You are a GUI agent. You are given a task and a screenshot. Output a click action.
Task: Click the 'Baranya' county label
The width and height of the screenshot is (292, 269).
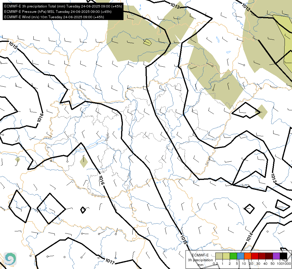tap(98, 195)
